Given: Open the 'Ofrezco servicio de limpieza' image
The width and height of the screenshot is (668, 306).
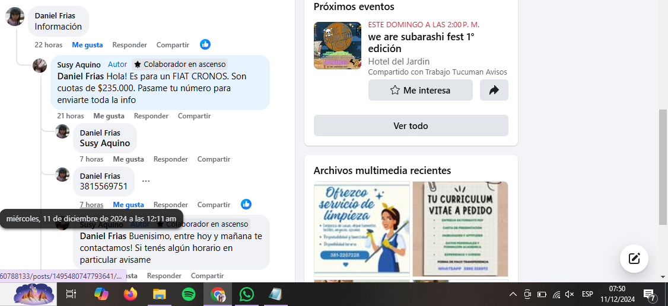Looking at the screenshot, I should pyautogui.click(x=361, y=228).
